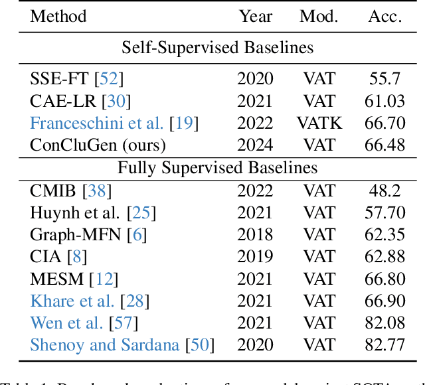Click the Self-Supervised Baselines section heading
The width and height of the screenshot is (425, 385).
217,48
